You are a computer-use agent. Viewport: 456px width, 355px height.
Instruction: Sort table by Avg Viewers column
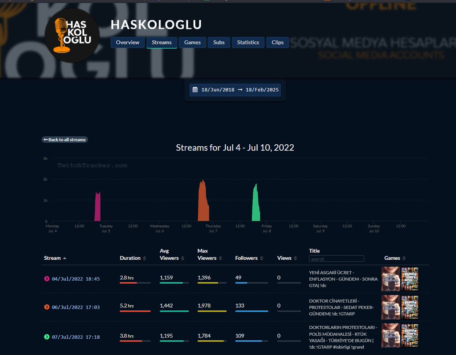172,254
